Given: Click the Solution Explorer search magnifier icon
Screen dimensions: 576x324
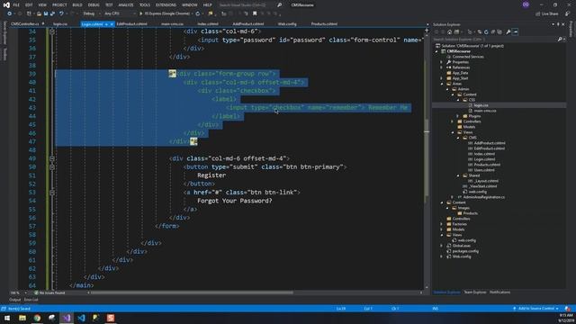Looking at the screenshot, I should (560, 39).
